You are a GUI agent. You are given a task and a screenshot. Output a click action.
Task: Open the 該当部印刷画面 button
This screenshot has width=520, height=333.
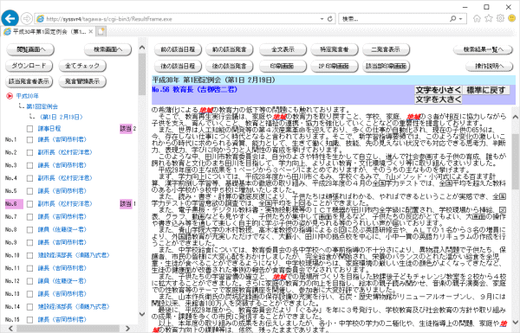pyautogui.click(x=386, y=67)
